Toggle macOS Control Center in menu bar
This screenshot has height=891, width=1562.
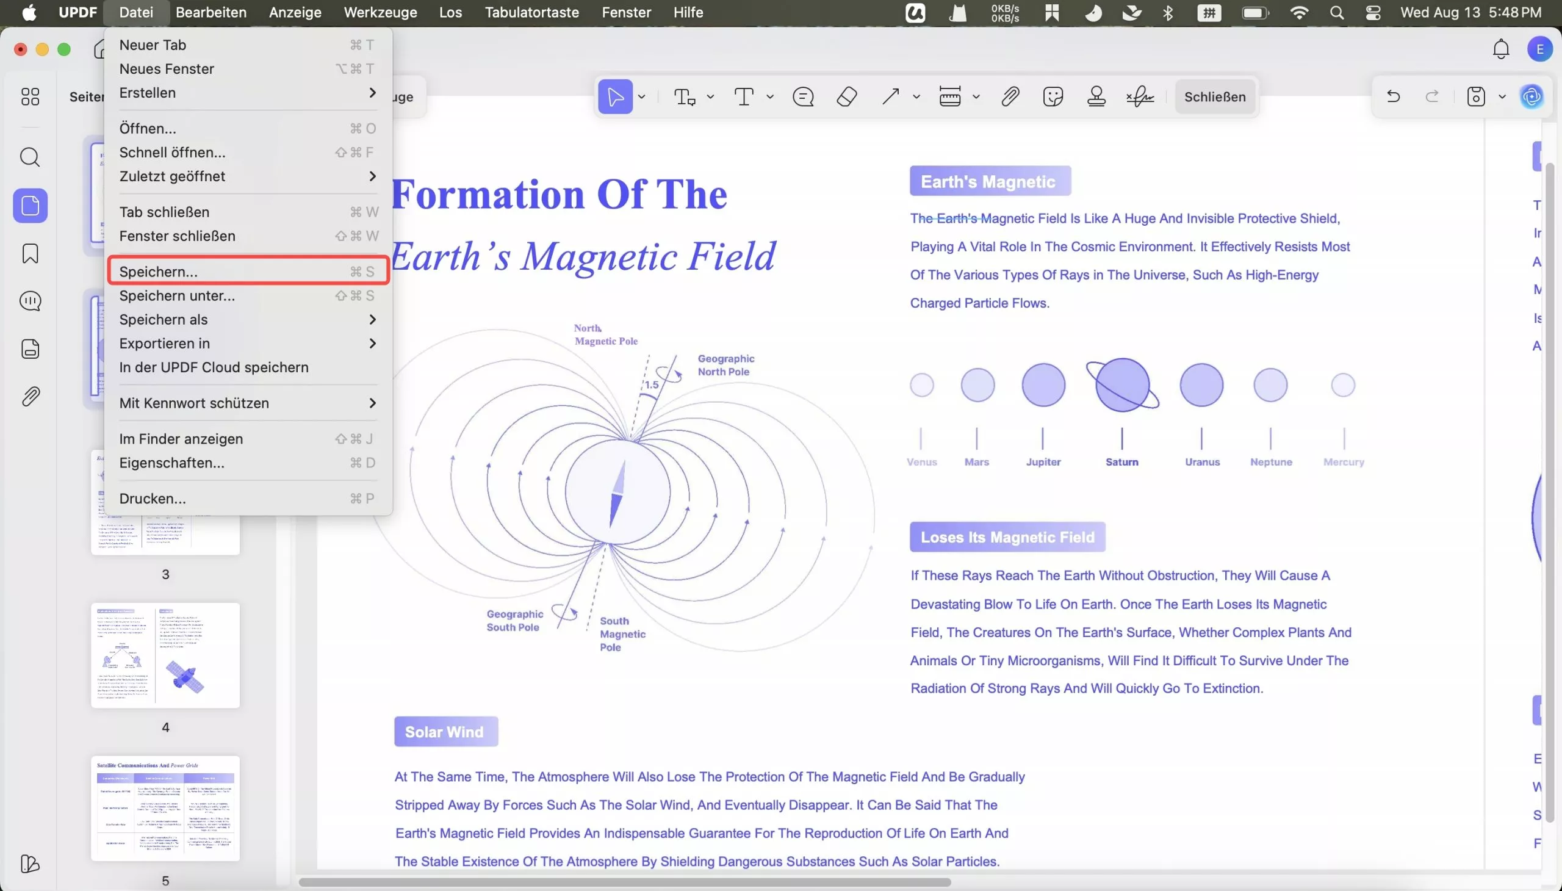[x=1373, y=13]
